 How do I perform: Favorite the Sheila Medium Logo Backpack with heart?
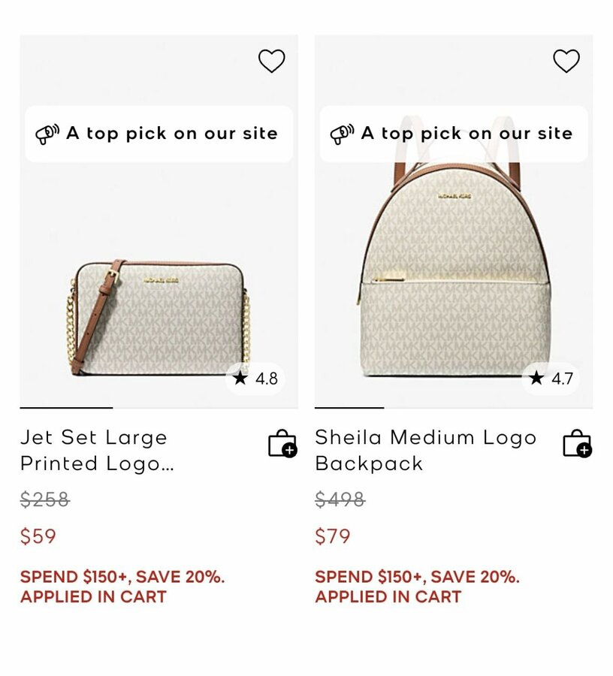coord(566,61)
